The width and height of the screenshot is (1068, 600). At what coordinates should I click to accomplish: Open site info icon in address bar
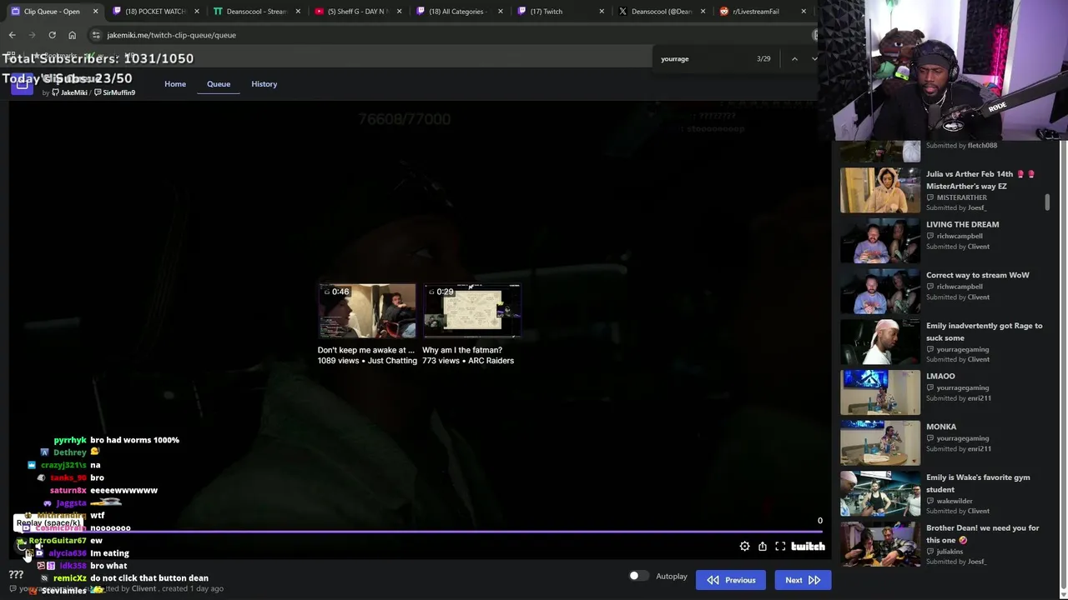(x=96, y=35)
